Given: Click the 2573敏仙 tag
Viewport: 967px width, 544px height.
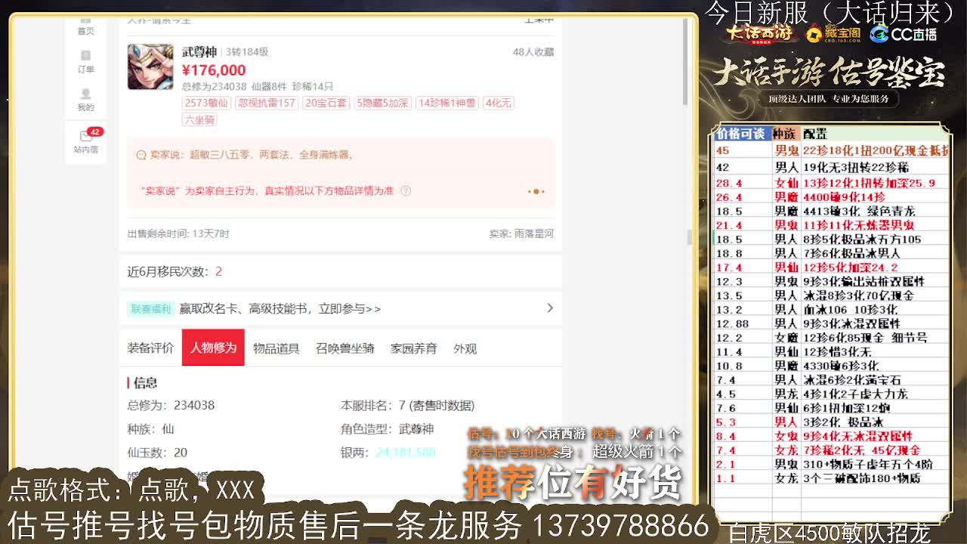Looking at the screenshot, I should (206, 103).
